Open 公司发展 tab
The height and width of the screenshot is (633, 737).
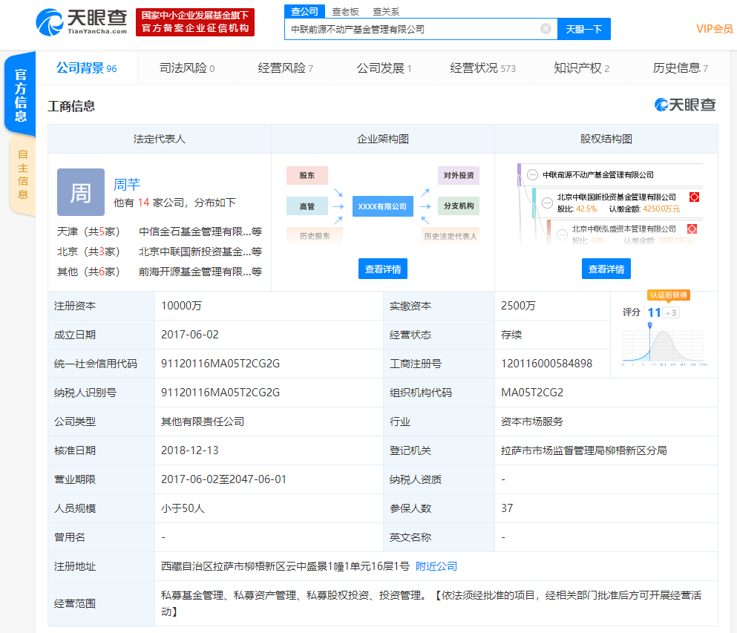tap(384, 68)
